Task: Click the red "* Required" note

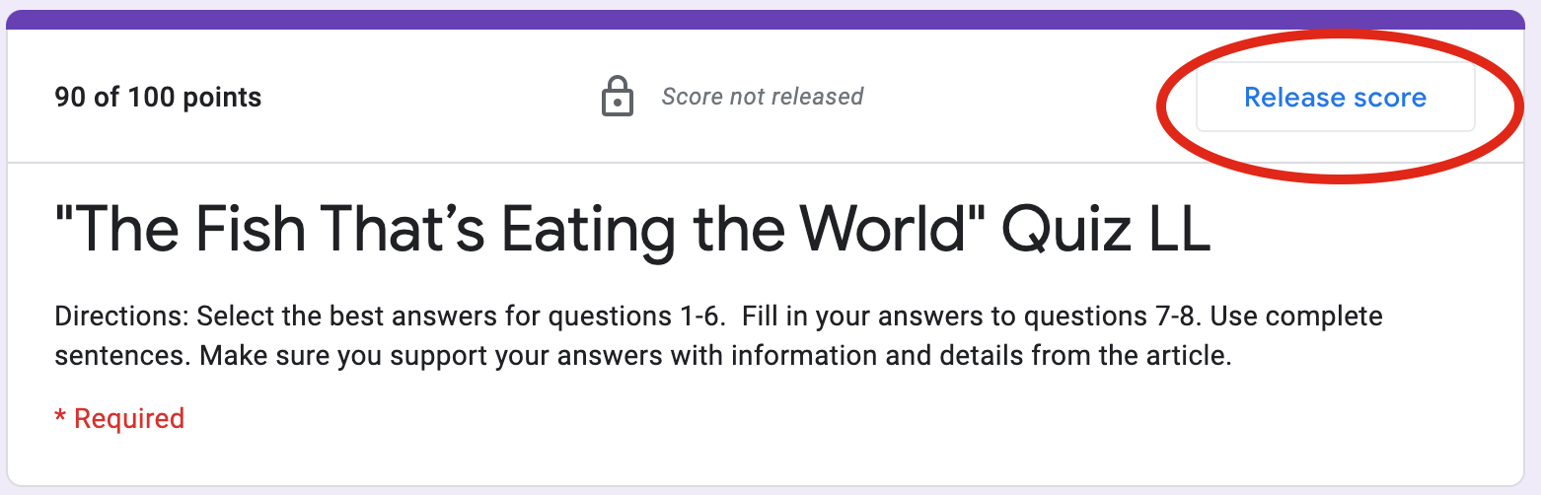Action: click(x=119, y=418)
